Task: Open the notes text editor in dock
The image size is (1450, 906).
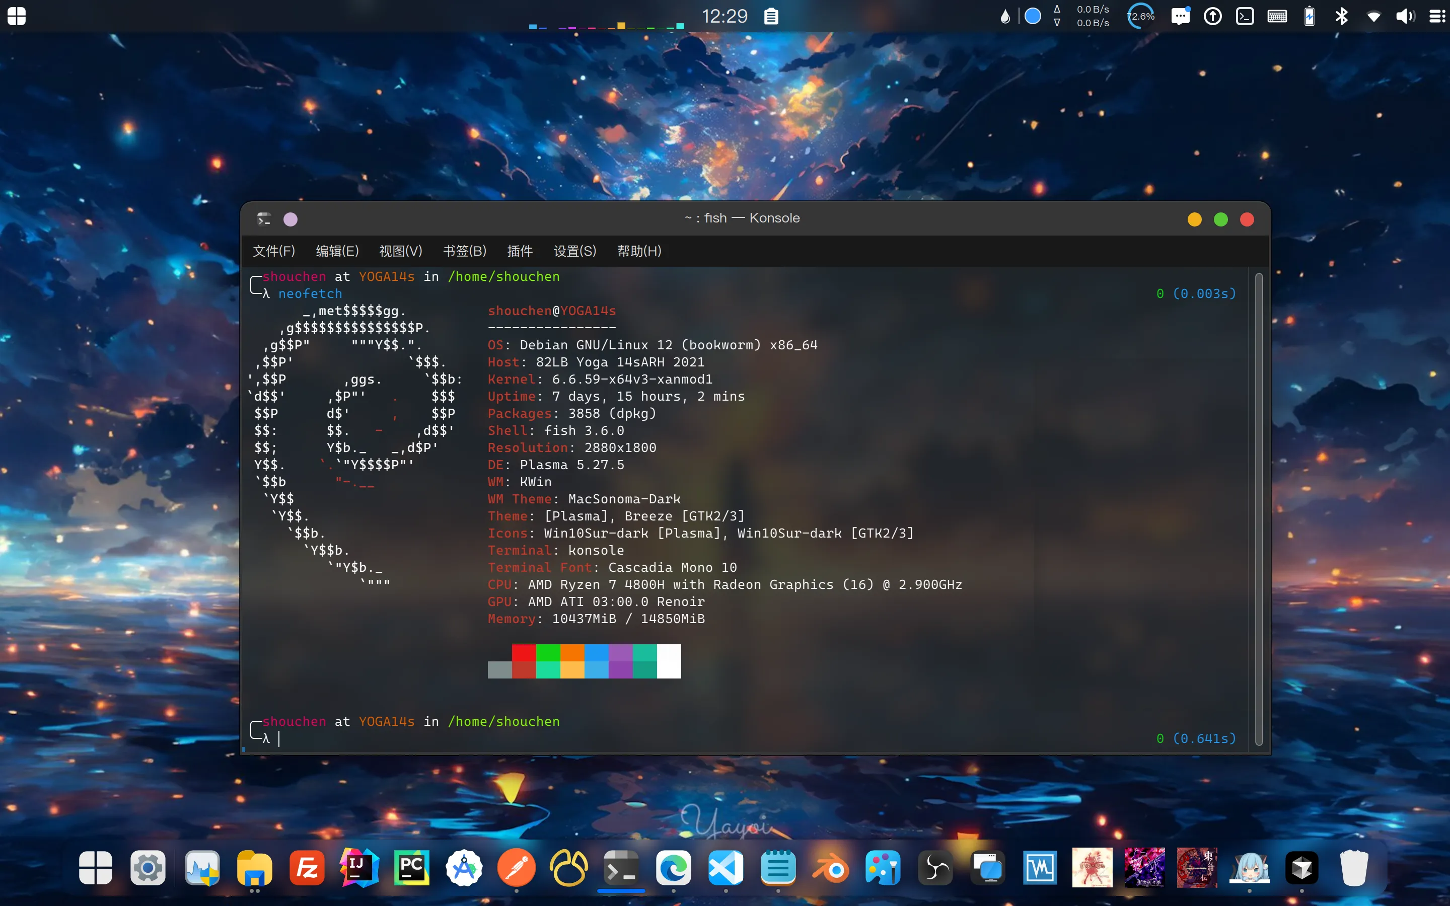Action: (x=778, y=868)
